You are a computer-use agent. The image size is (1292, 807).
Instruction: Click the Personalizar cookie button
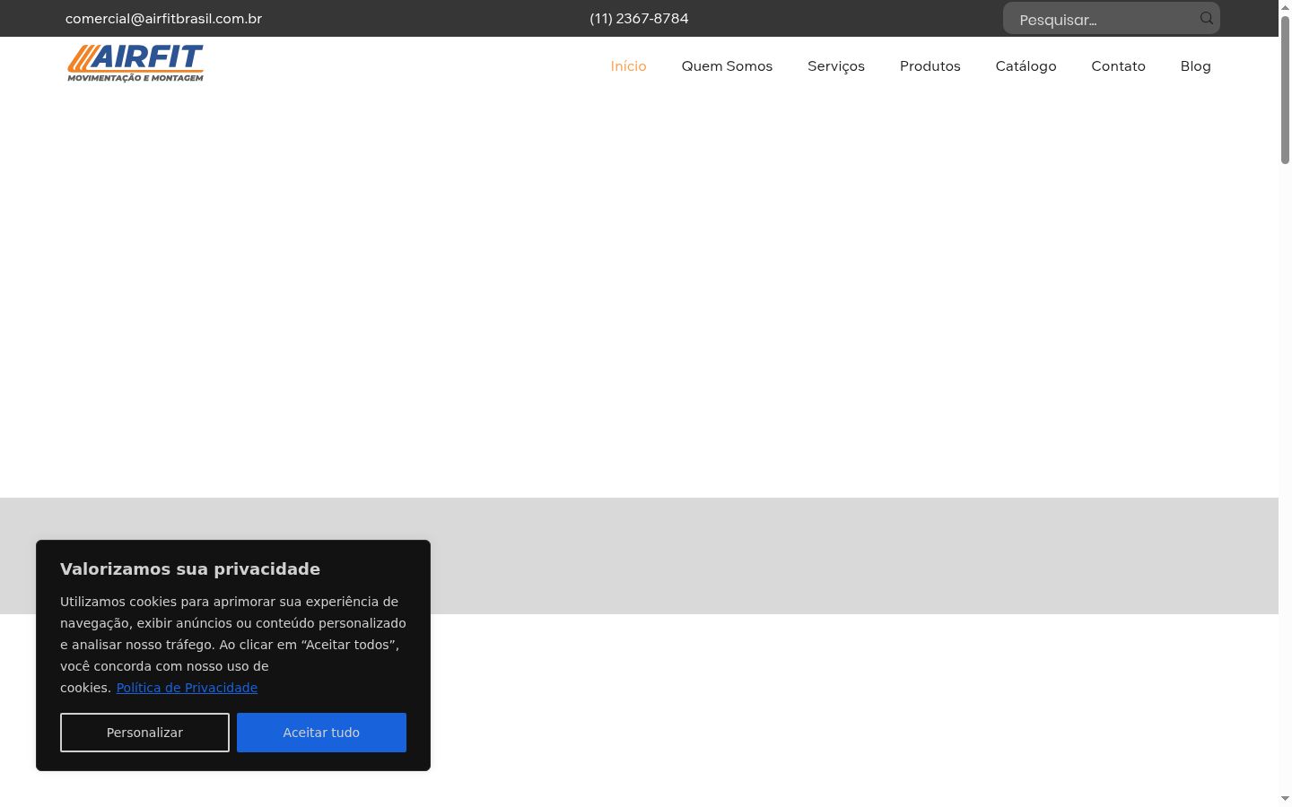[x=144, y=733]
